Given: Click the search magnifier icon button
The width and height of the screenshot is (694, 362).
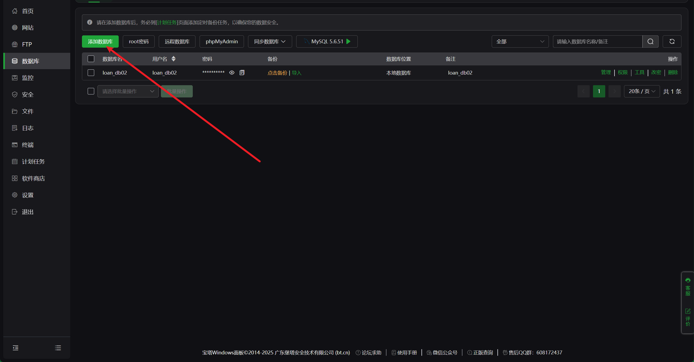Looking at the screenshot, I should point(650,41).
